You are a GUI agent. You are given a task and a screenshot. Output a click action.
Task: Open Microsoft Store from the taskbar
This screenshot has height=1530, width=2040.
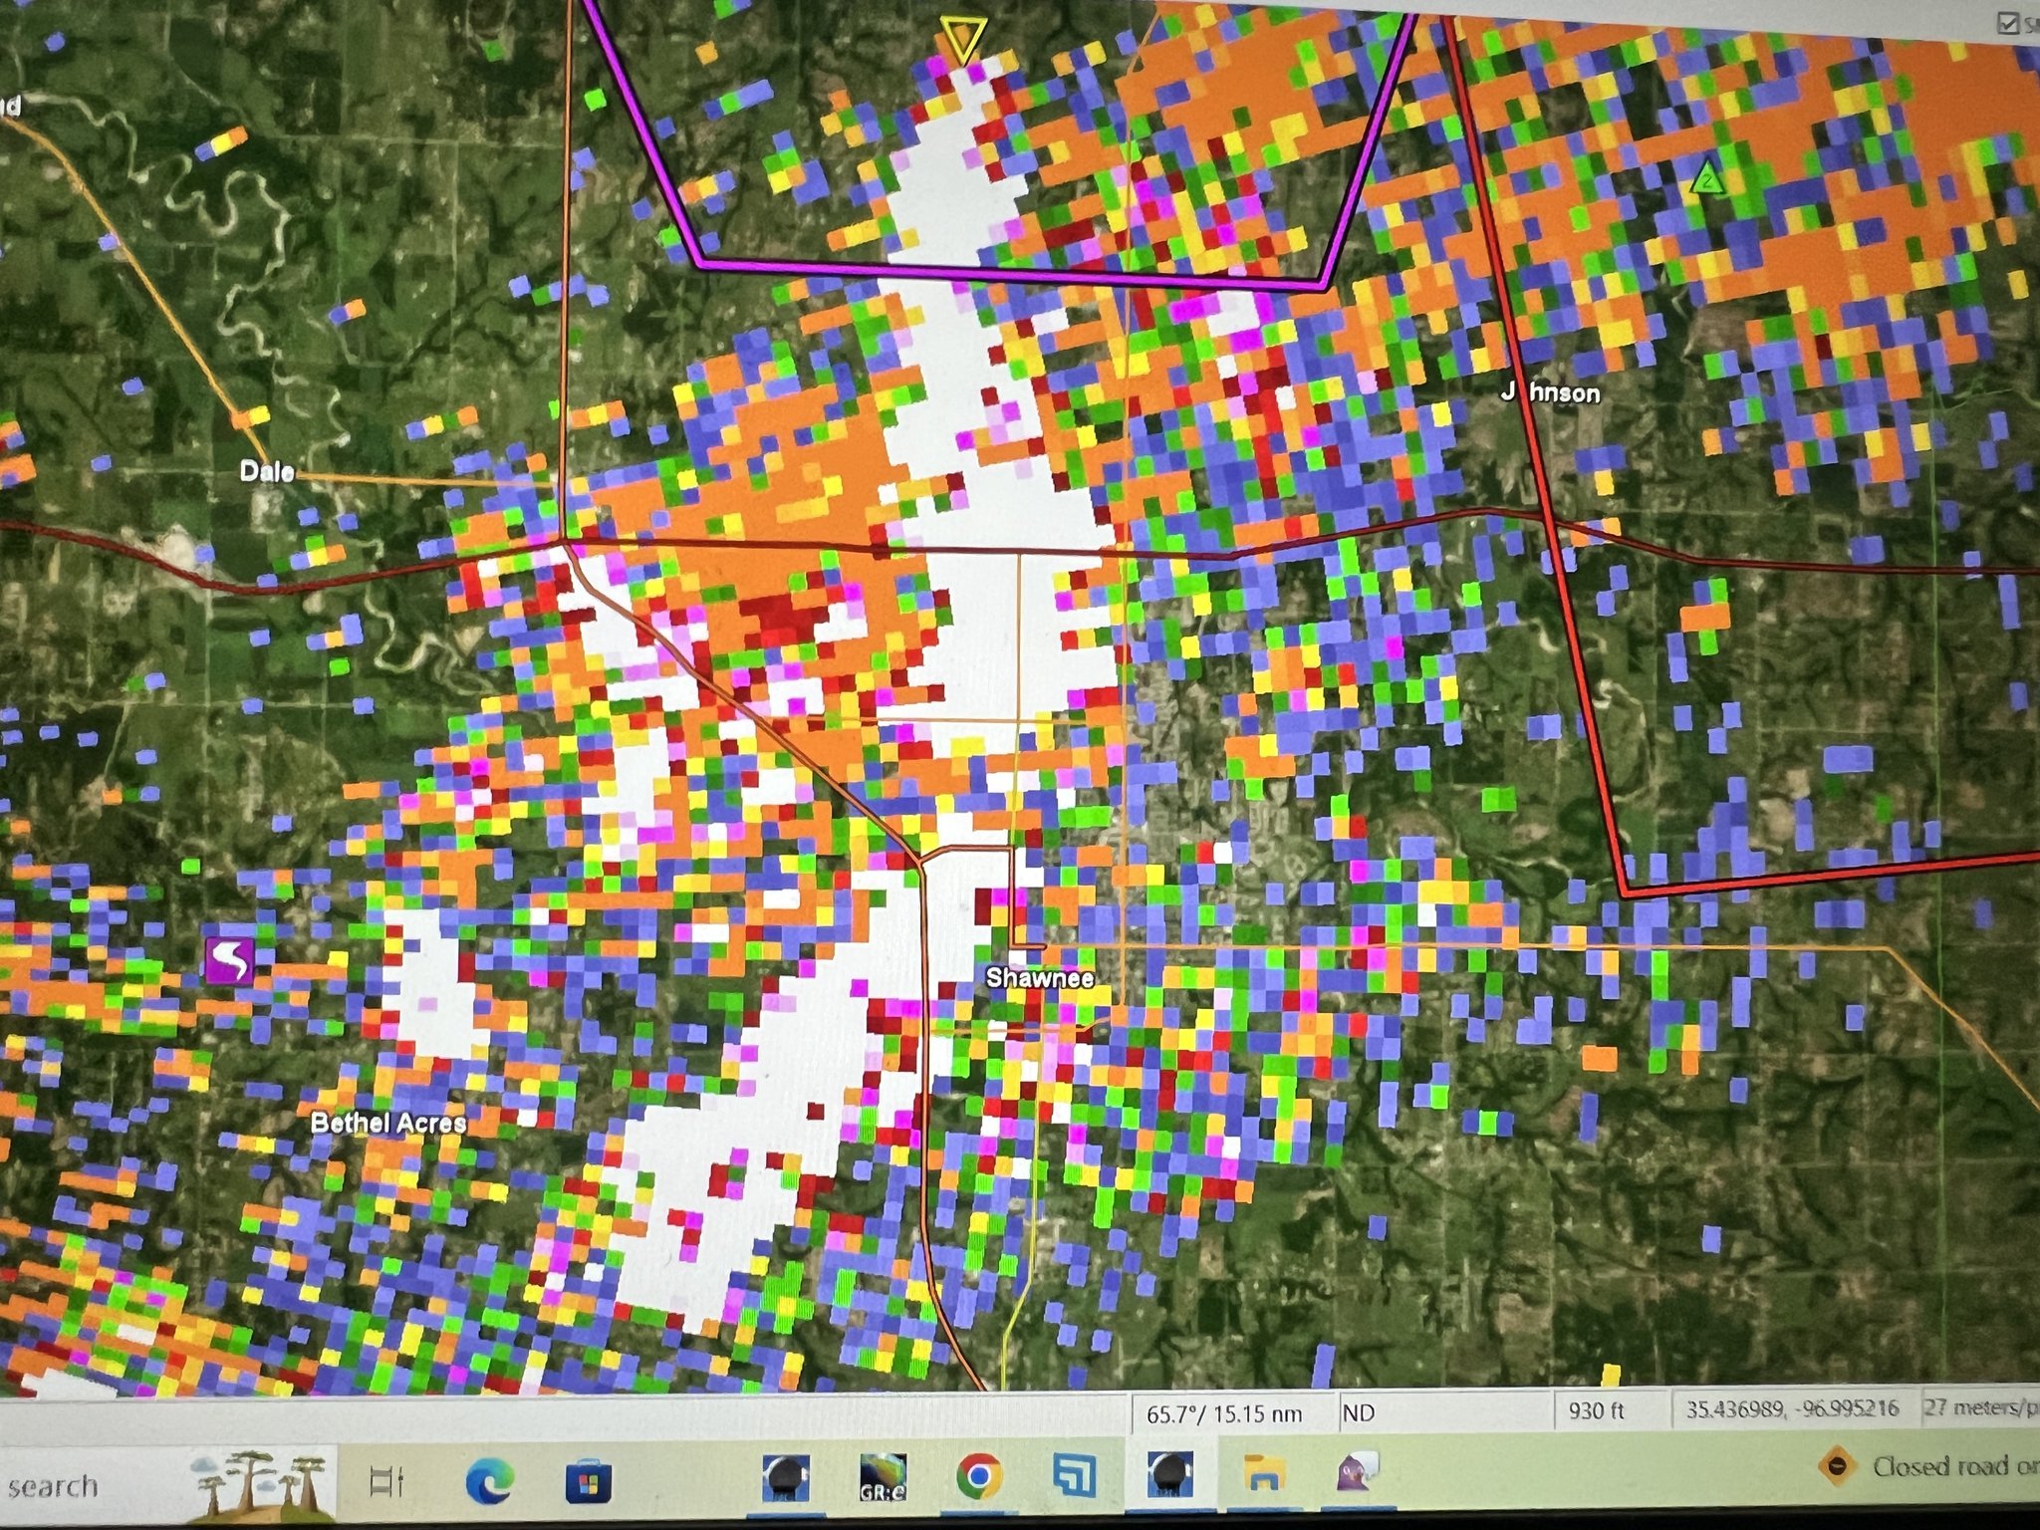[x=588, y=1481]
